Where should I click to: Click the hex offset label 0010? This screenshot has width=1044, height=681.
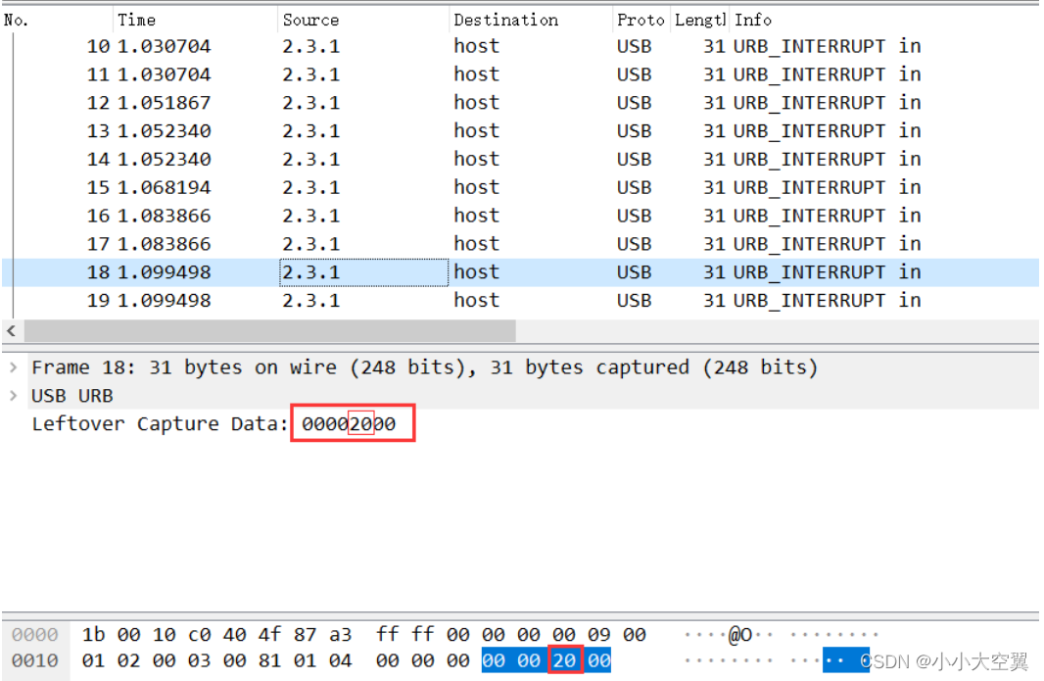(x=34, y=660)
